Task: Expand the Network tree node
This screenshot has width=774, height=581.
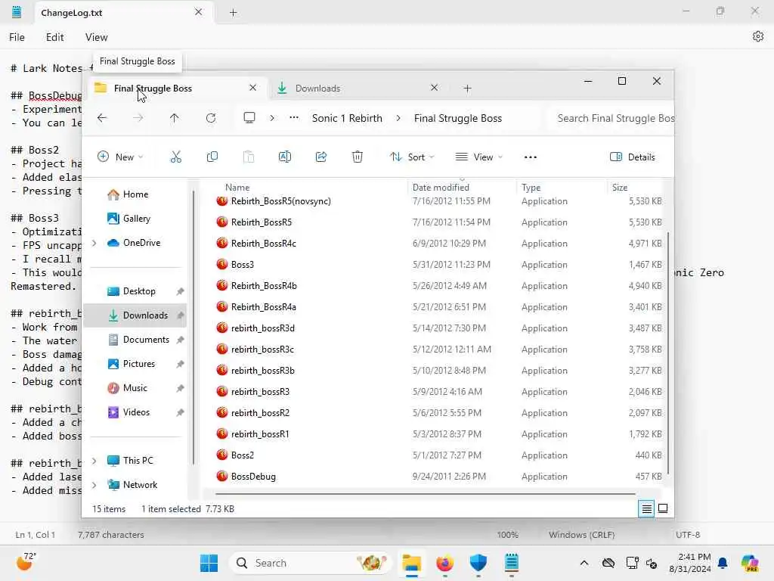Action: [94, 485]
